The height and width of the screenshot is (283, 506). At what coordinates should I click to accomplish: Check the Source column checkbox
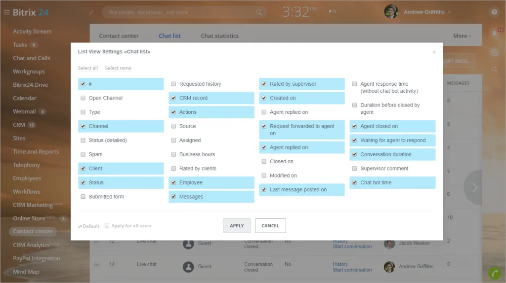click(x=173, y=126)
